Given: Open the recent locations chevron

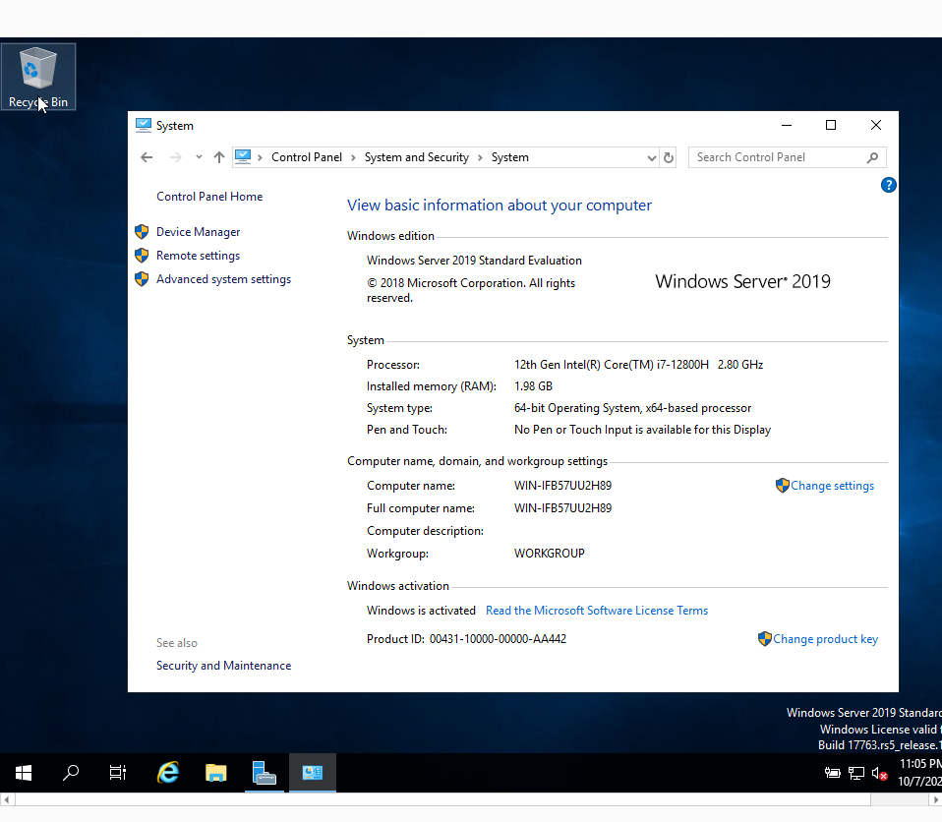Looking at the screenshot, I should tap(199, 157).
